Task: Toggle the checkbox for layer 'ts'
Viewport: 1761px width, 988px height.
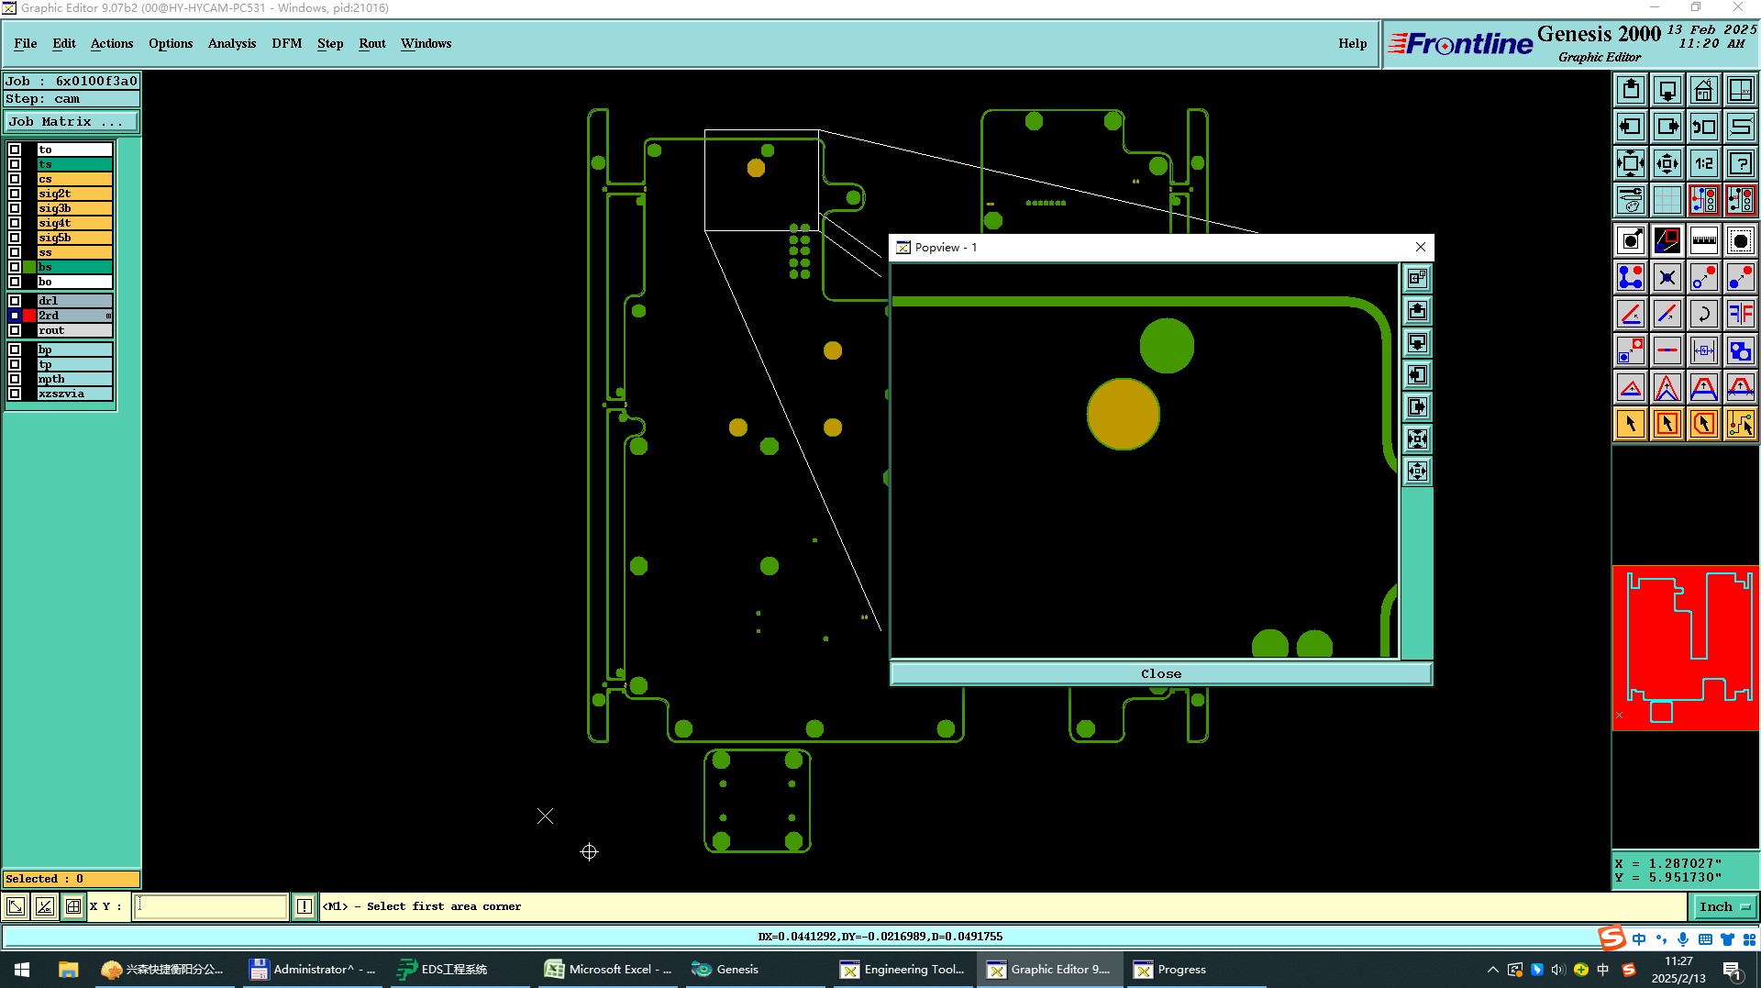Action: point(15,164)
